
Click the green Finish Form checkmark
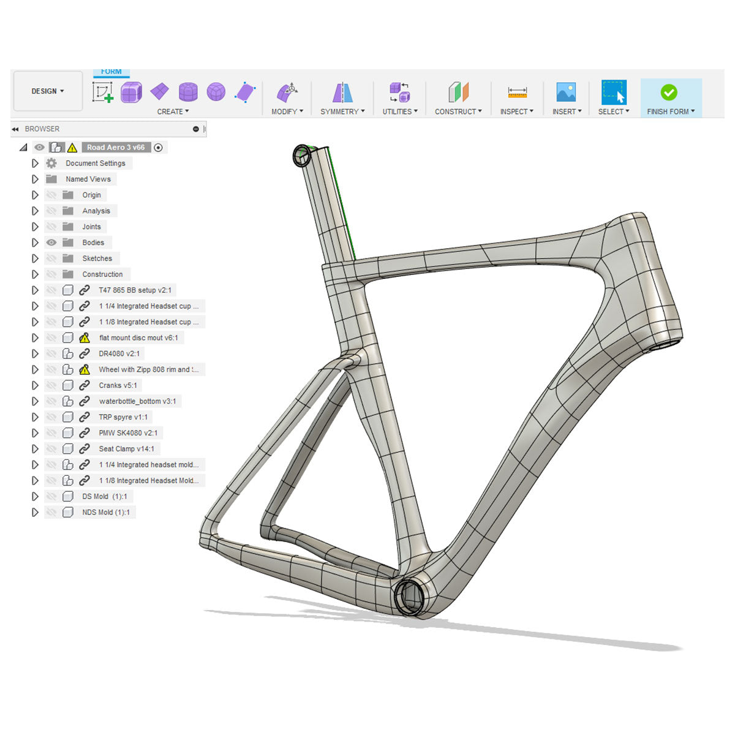pos(669,92)
